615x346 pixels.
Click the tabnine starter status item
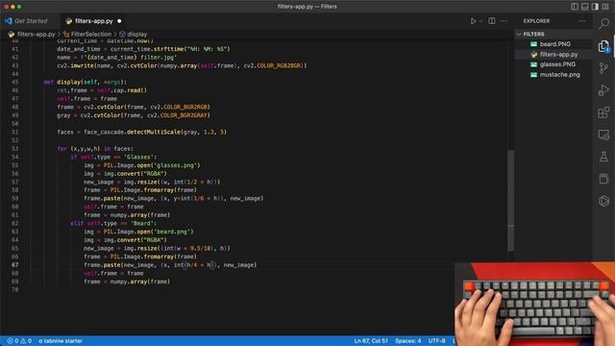(x=61, y=341)
